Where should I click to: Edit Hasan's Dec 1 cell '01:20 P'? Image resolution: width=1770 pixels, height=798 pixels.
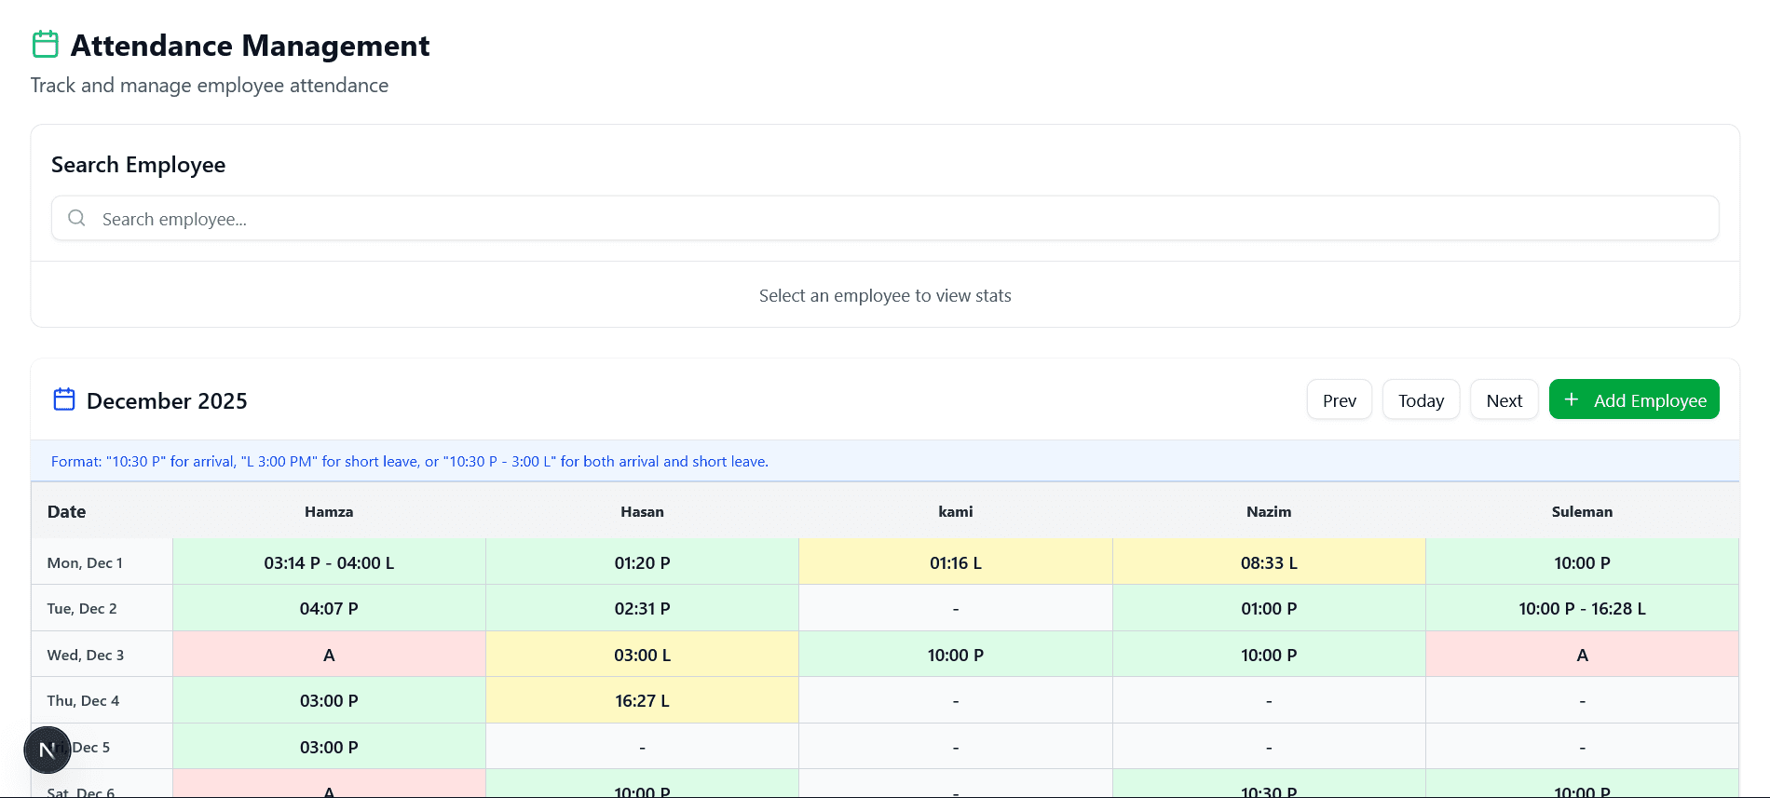[642, 562]
